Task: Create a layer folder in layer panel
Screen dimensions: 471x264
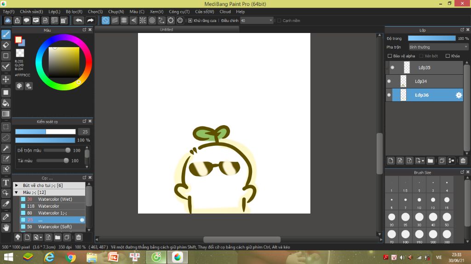Action: click(x=430, y=161)
